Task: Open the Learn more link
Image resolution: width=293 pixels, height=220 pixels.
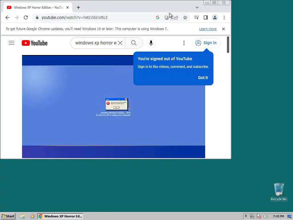Action: pos(208,29)
